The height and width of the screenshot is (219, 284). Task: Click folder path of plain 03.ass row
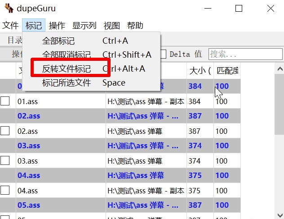(x=135, y=161)
